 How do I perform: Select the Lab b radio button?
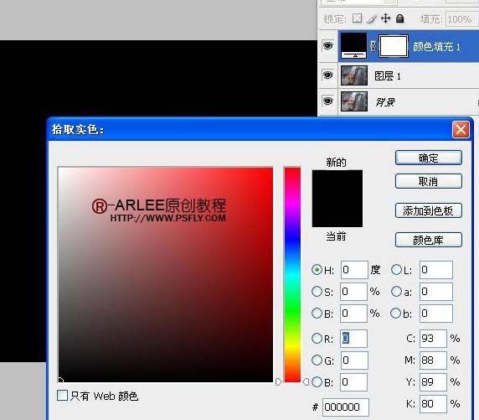point(395,313)
